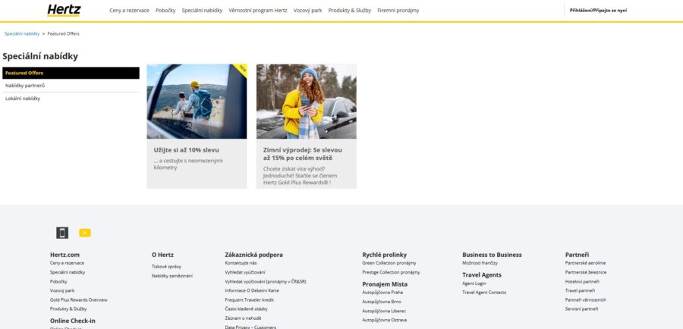
Task: Open Záznam o nehodě link
Action: pos(244,318)
